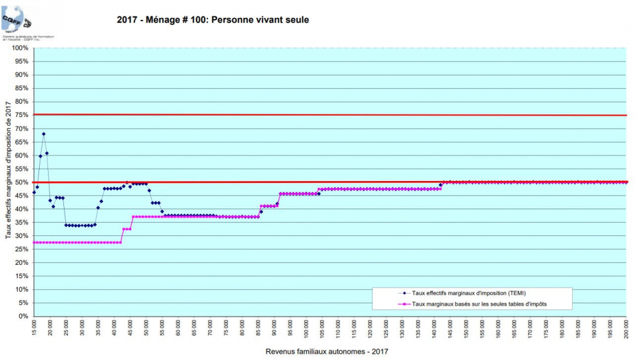
Task: Click the pink line's flat segment at 27.5%
Action: (x=77, y=242)
